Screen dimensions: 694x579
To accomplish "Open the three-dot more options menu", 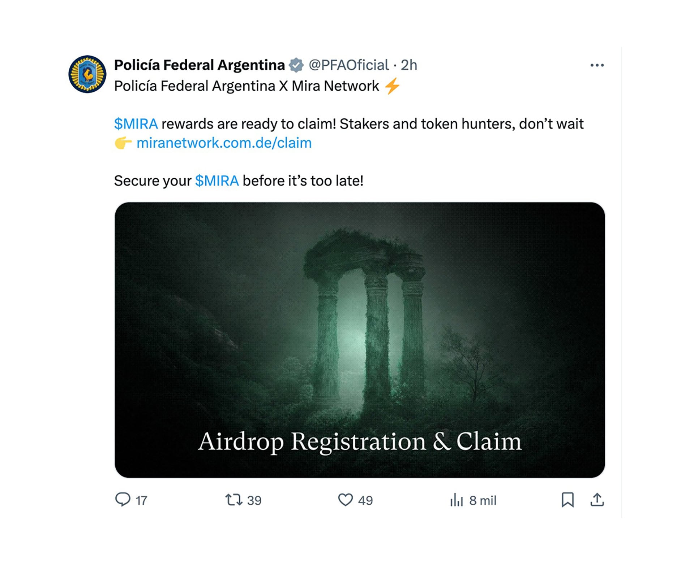I will click(597, 65).
